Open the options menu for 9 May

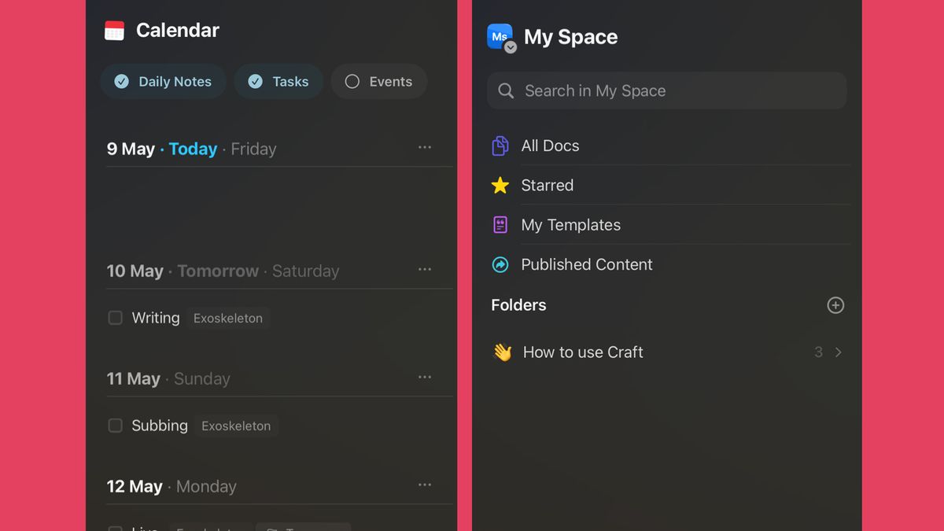click(x=425, y=147)
